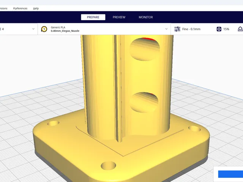Open the MONITOR stage tab
The height and width of the screenshot is (182, 243).
tap(146, 17)
